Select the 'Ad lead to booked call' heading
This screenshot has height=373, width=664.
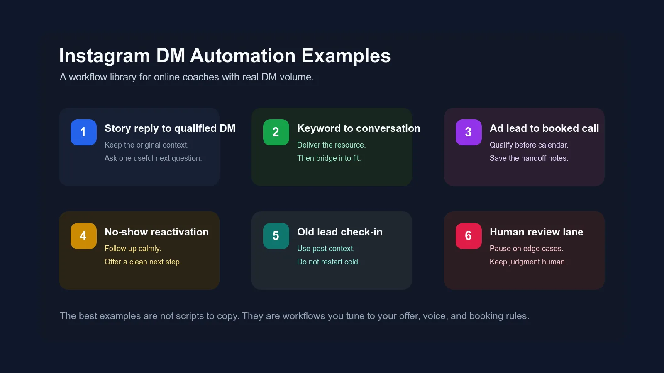(x=544, y=128)
